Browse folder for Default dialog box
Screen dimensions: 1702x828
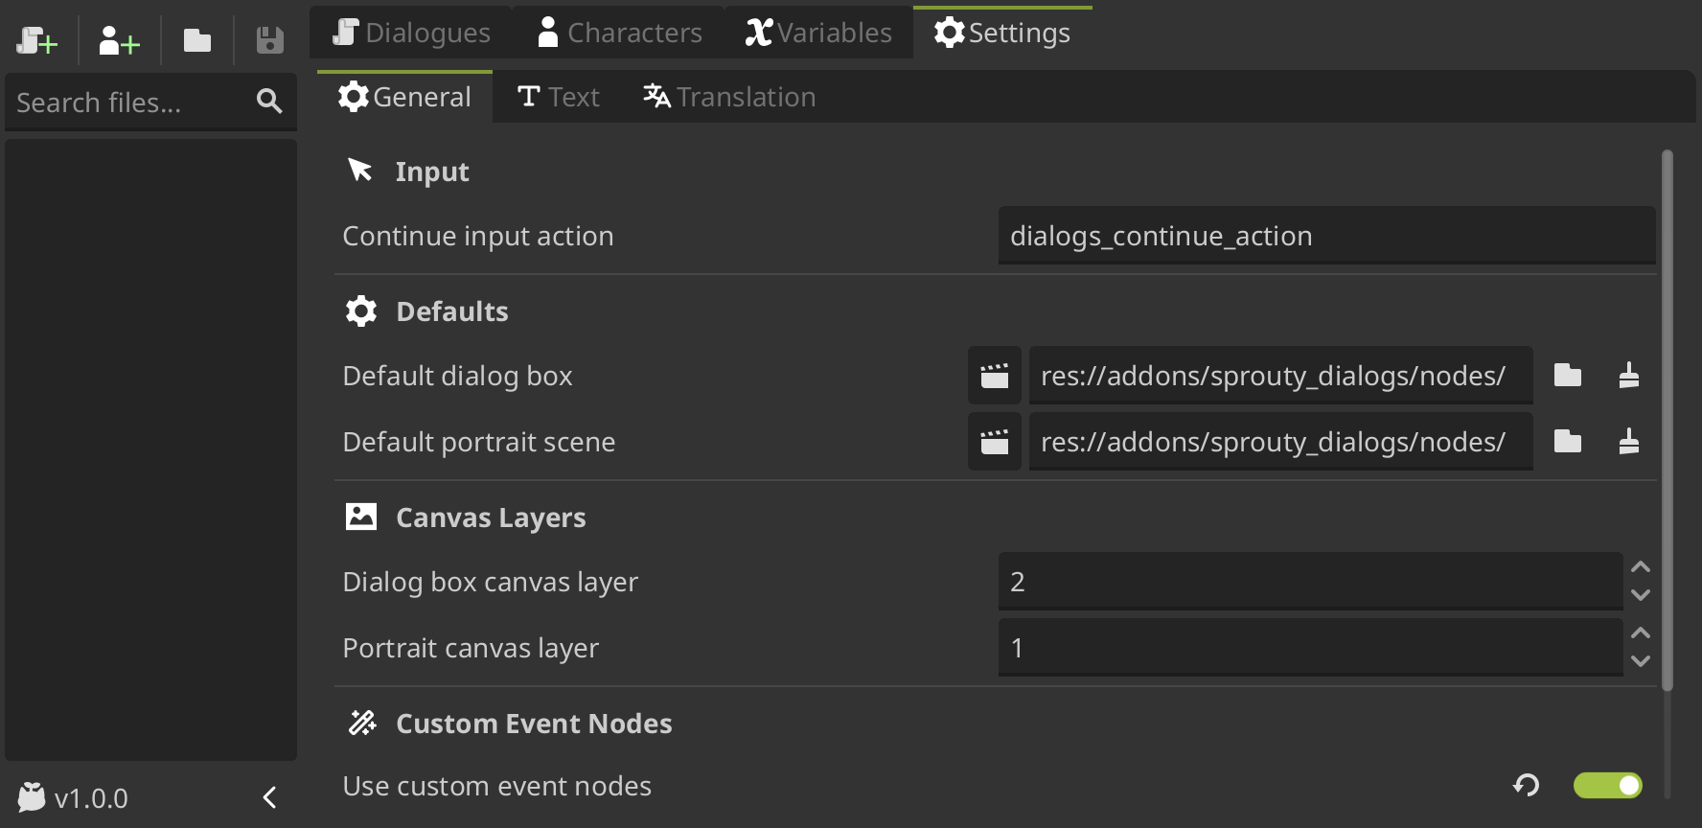[x=1568, y=376]
